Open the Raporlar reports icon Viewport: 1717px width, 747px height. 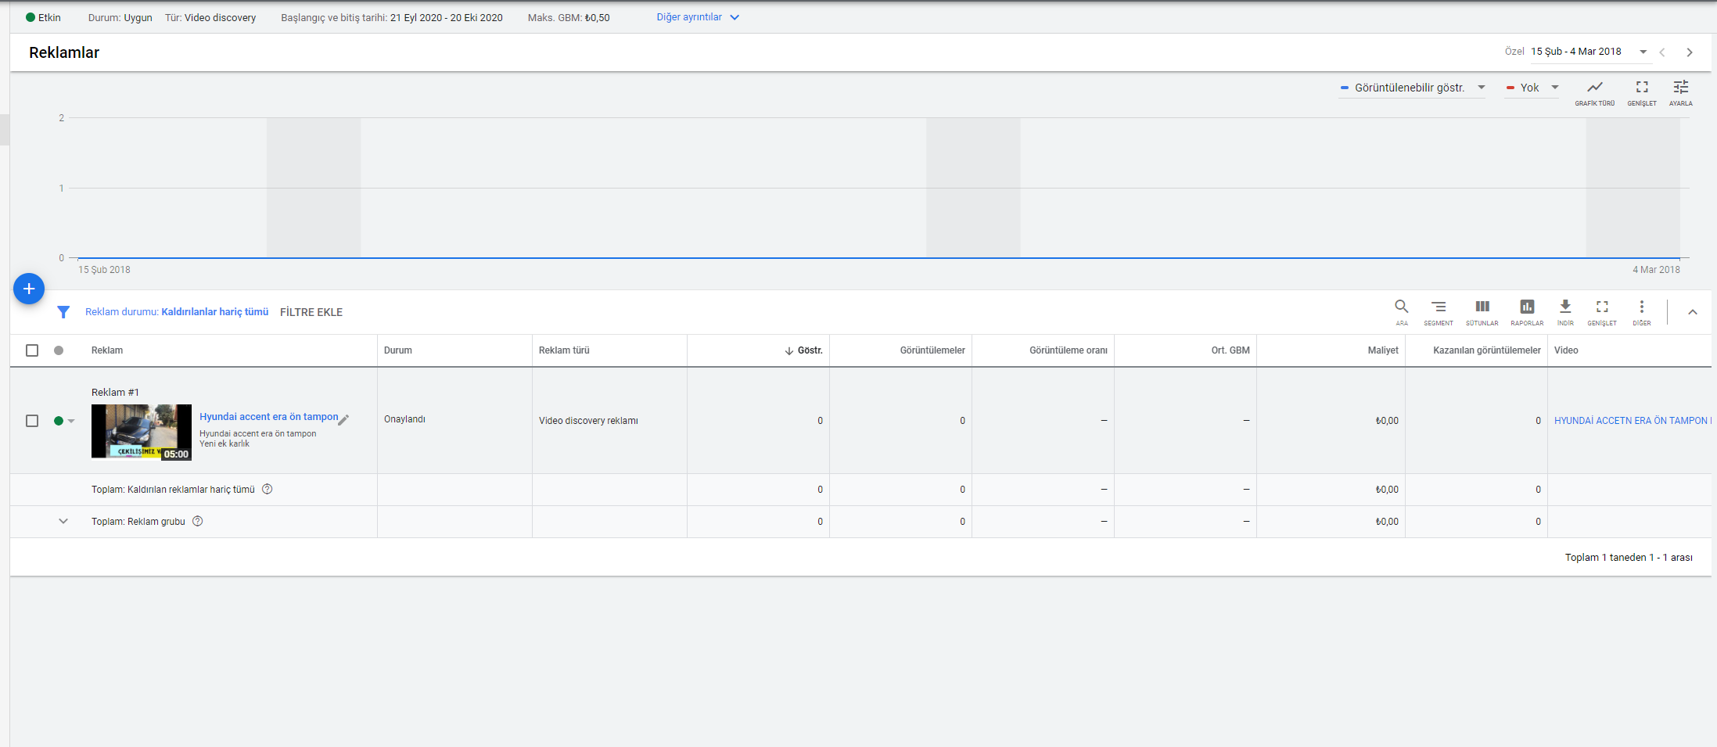pyautogui.click(x=1526, y=311)
